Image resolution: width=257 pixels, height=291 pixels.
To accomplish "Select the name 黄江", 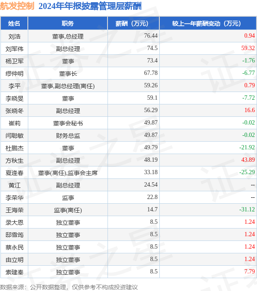I will tap(15, 185).
